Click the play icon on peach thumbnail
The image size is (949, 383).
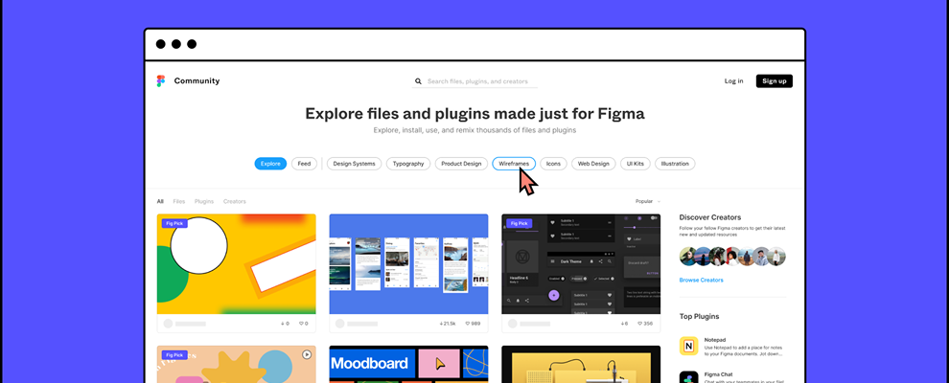coord(307,354)
